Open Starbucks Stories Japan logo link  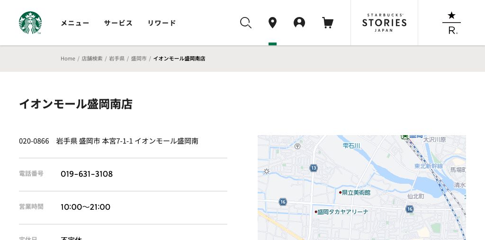tap(384, 23)
